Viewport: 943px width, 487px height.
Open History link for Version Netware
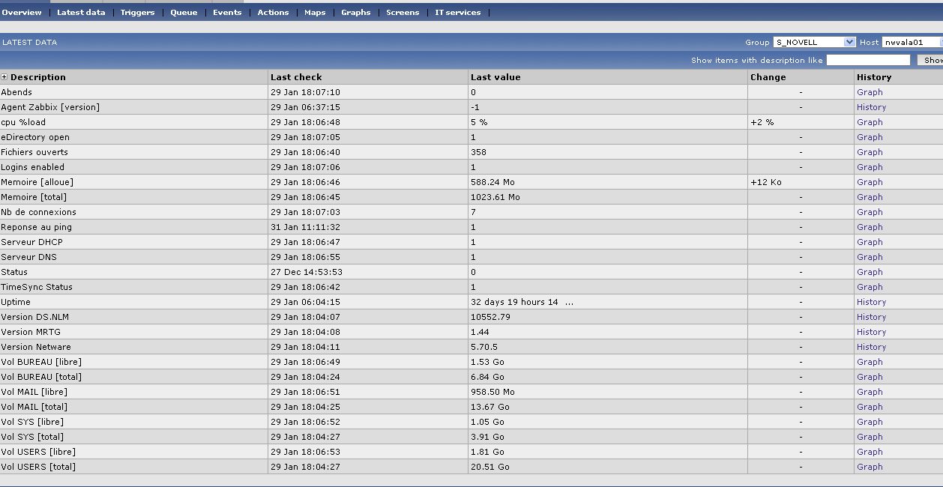click(x=871, y=347)
